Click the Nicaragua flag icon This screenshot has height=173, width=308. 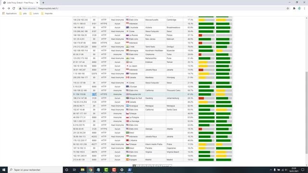(127, 106)
